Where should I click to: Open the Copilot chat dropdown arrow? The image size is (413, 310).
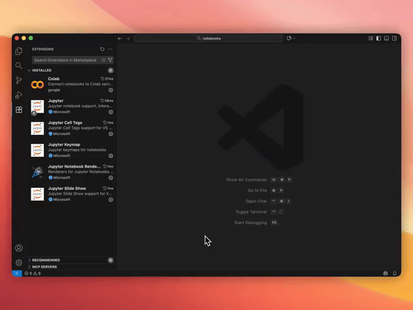coord(294,38)
